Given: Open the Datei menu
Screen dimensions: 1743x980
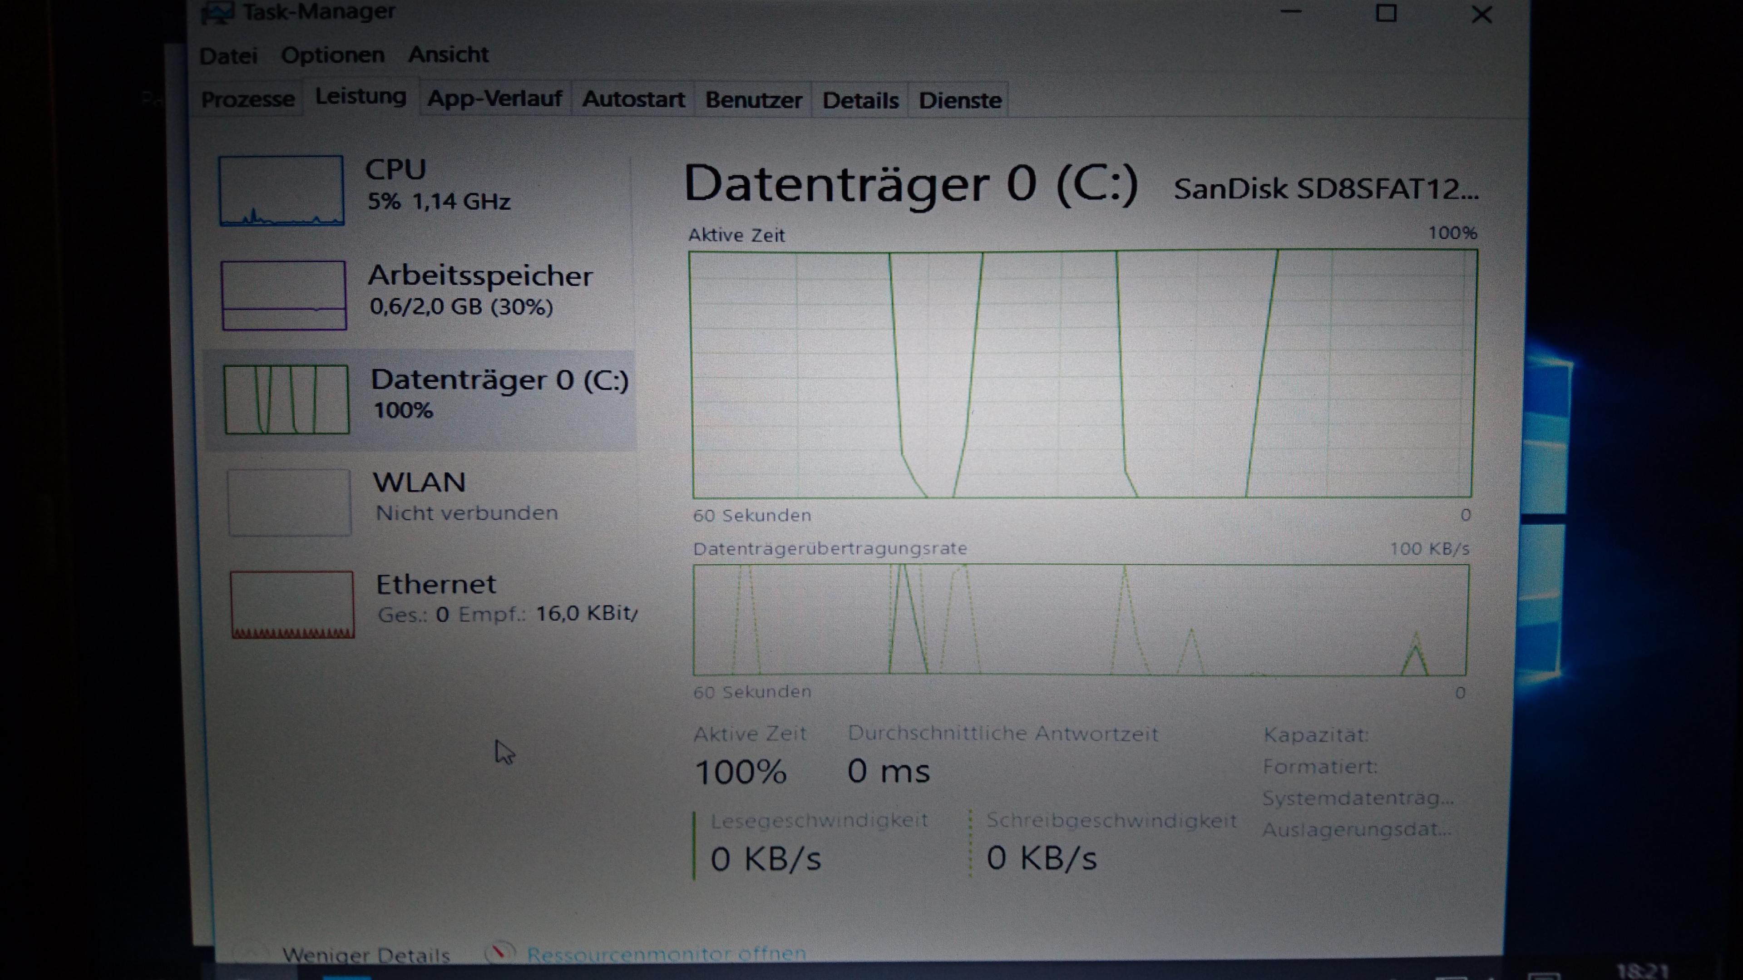Looking at the screenshot, I should [x=229, y=55].
